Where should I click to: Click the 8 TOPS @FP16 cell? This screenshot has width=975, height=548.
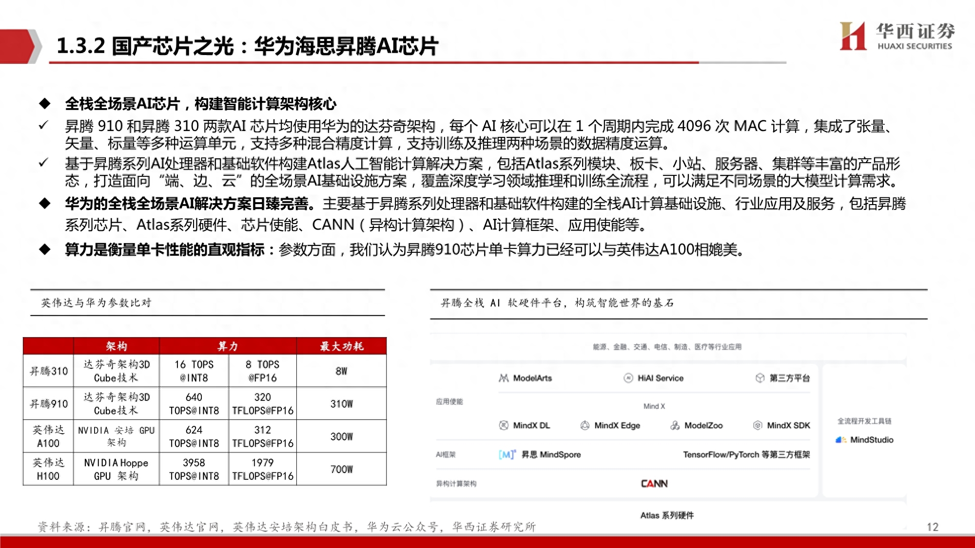click(x=262, y=371)
